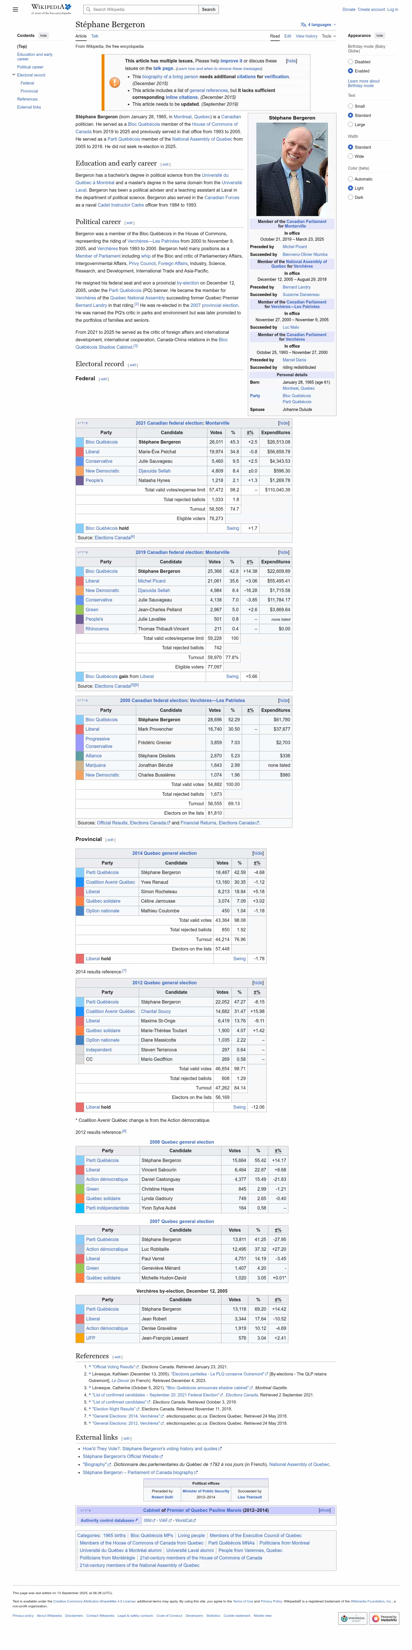Screen dimensions: 412x1650
Task: Click the language translation icon
Action: (x=303, y=25)
